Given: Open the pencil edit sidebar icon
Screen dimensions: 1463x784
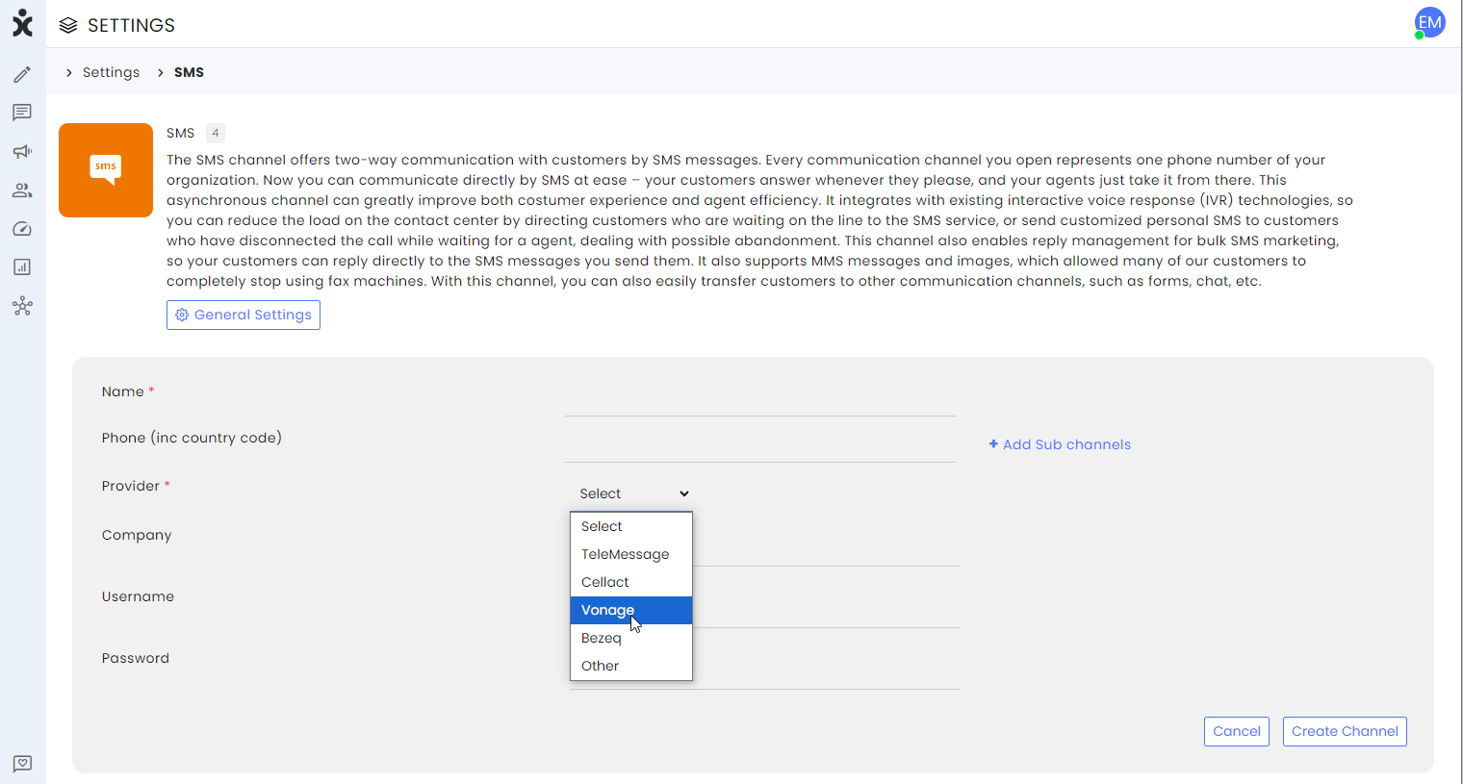Looking at the screenshot, I should click(x=22, y=74).
